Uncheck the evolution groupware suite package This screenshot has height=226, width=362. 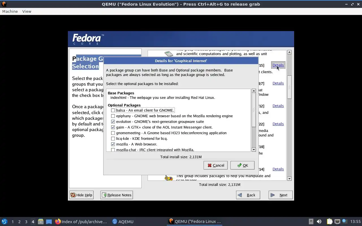tap(113, 121)
